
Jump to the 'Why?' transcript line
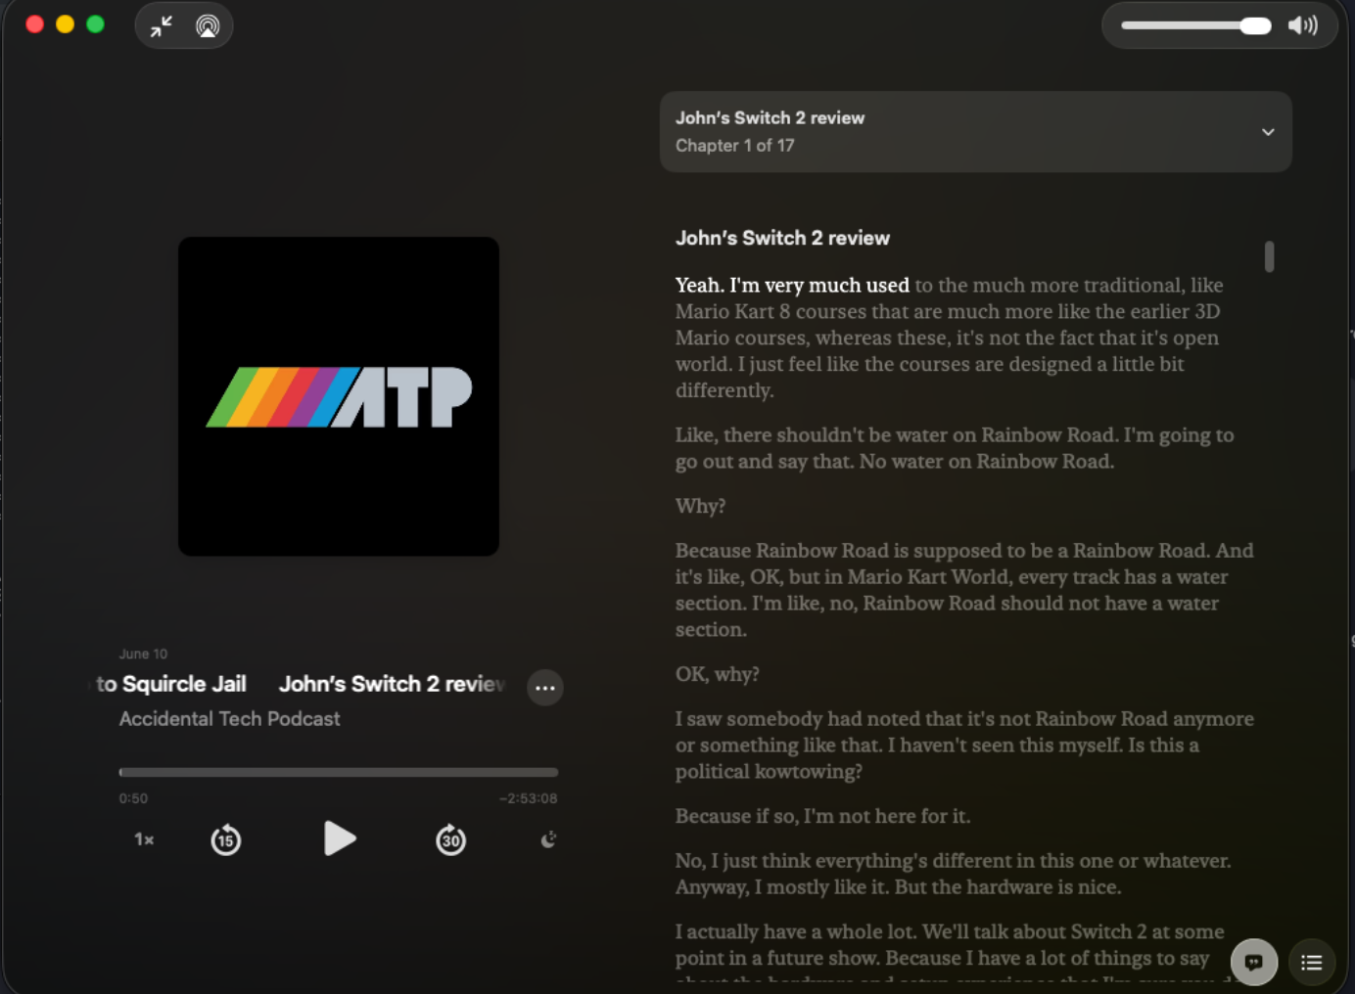pyautogui.click(x=701, y=506)
